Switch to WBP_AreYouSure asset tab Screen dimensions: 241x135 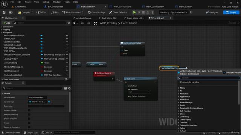[122, 7]
